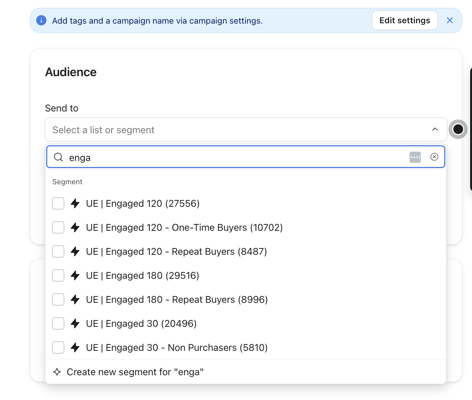Focus the segment search field containing enga
This screenshot has width=472, height=400.
pyautogui.click(x=246, y=157)
